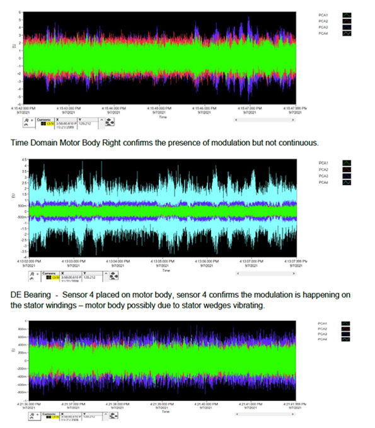Click cursor mover diamond pad under top graph
Viewport: 375px width, 428px height.
[x=110, y=121]
